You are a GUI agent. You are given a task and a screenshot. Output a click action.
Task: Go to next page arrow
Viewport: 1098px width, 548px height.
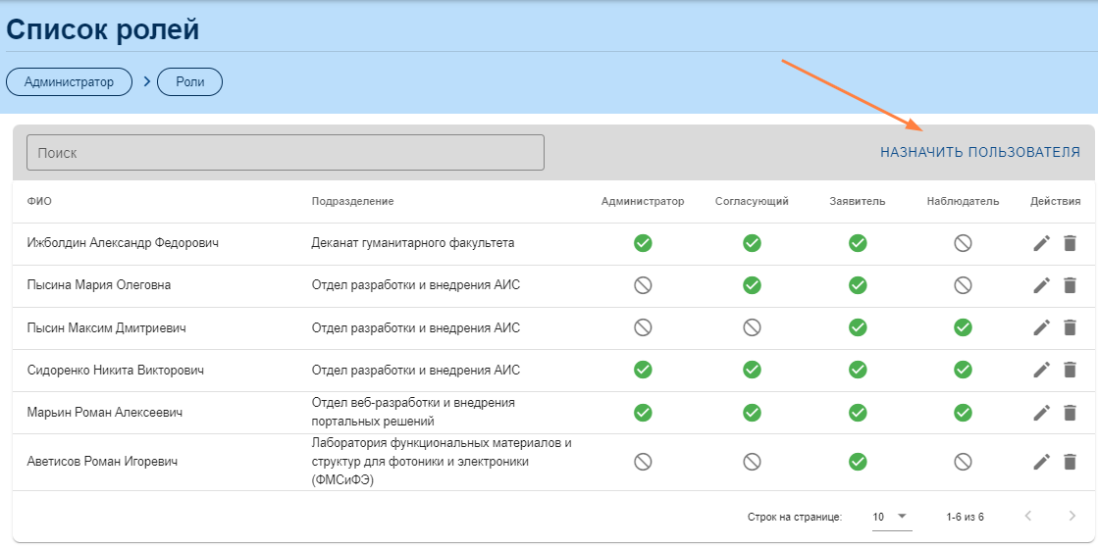(x=1072, y=517)
